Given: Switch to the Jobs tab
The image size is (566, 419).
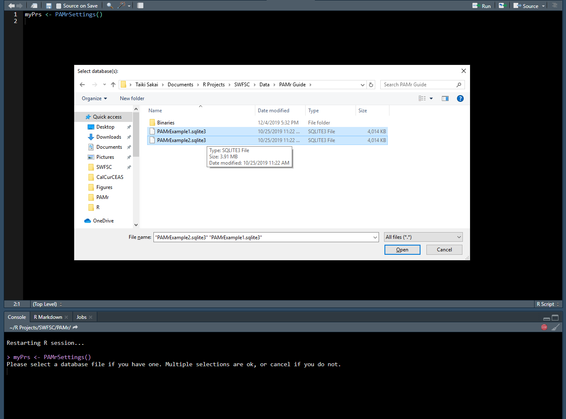Looking at the screenshot, I should (81, 317).
